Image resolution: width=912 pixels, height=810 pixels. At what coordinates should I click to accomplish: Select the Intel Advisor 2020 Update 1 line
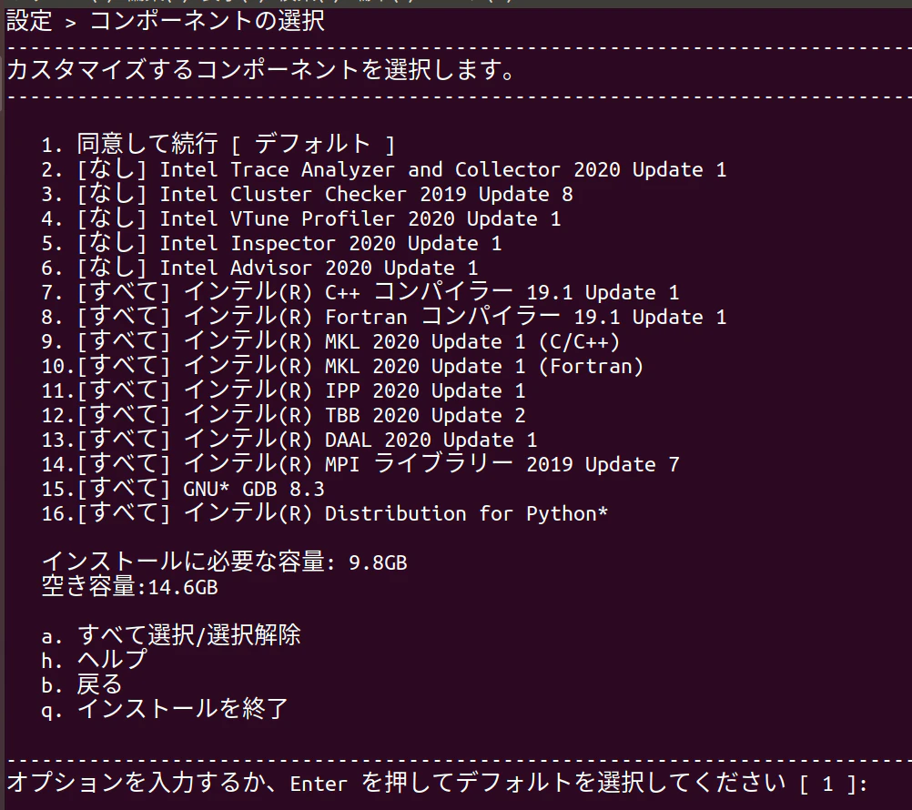tap(260, 268)
